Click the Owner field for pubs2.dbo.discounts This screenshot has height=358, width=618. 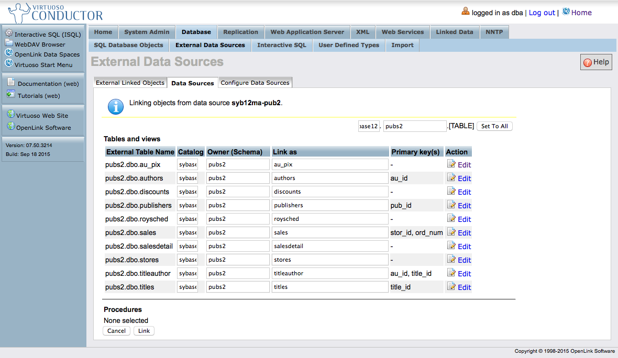click(238, 192)
